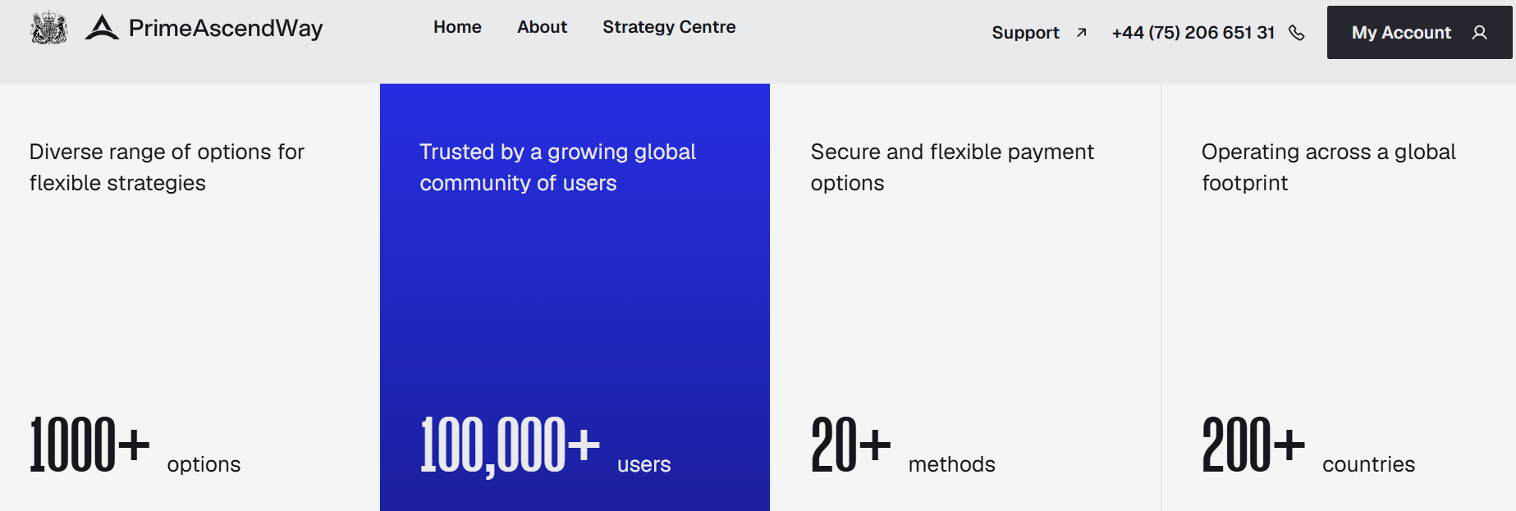Viewport: 1516px width, 511px height.
Task: Select the blue 100,000+ users card
Action: pos(575,297)
